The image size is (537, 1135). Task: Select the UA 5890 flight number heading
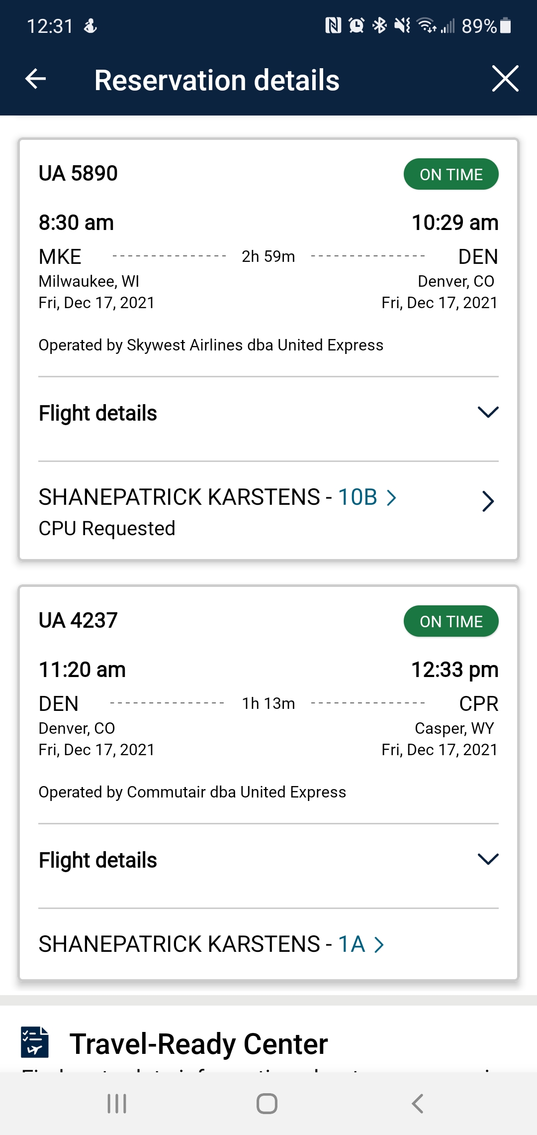tap(78, 174)
